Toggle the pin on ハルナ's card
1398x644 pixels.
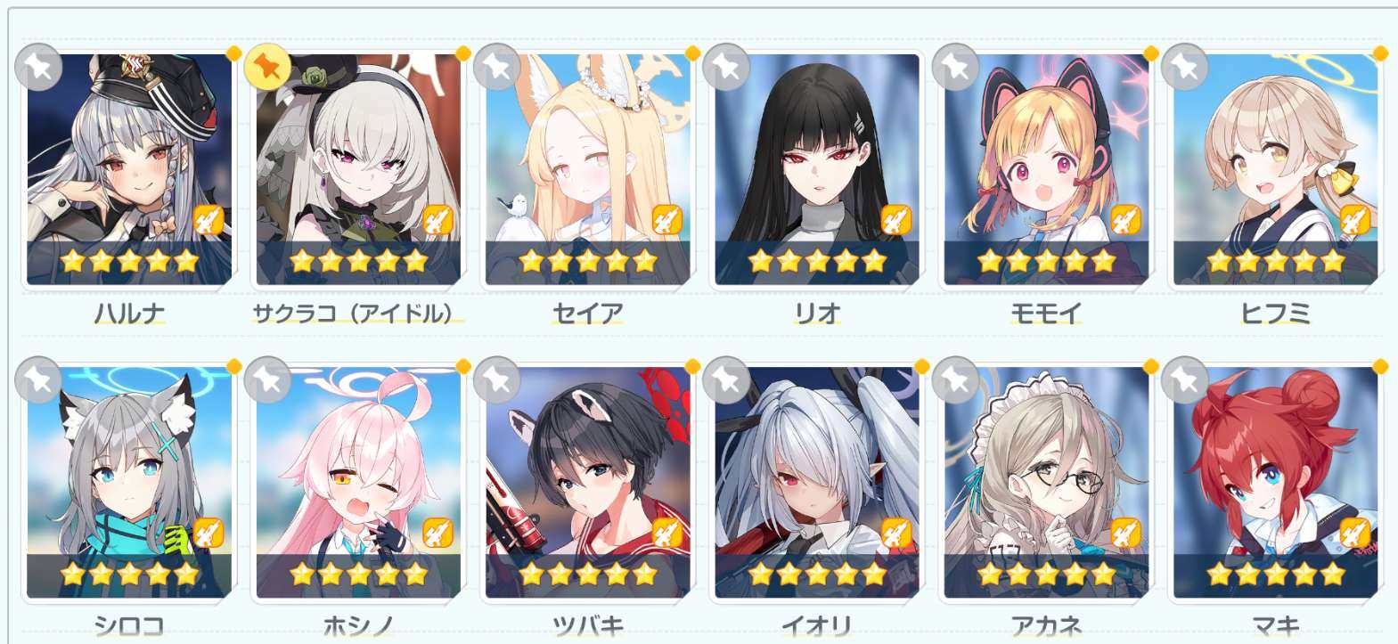(38, 67)
